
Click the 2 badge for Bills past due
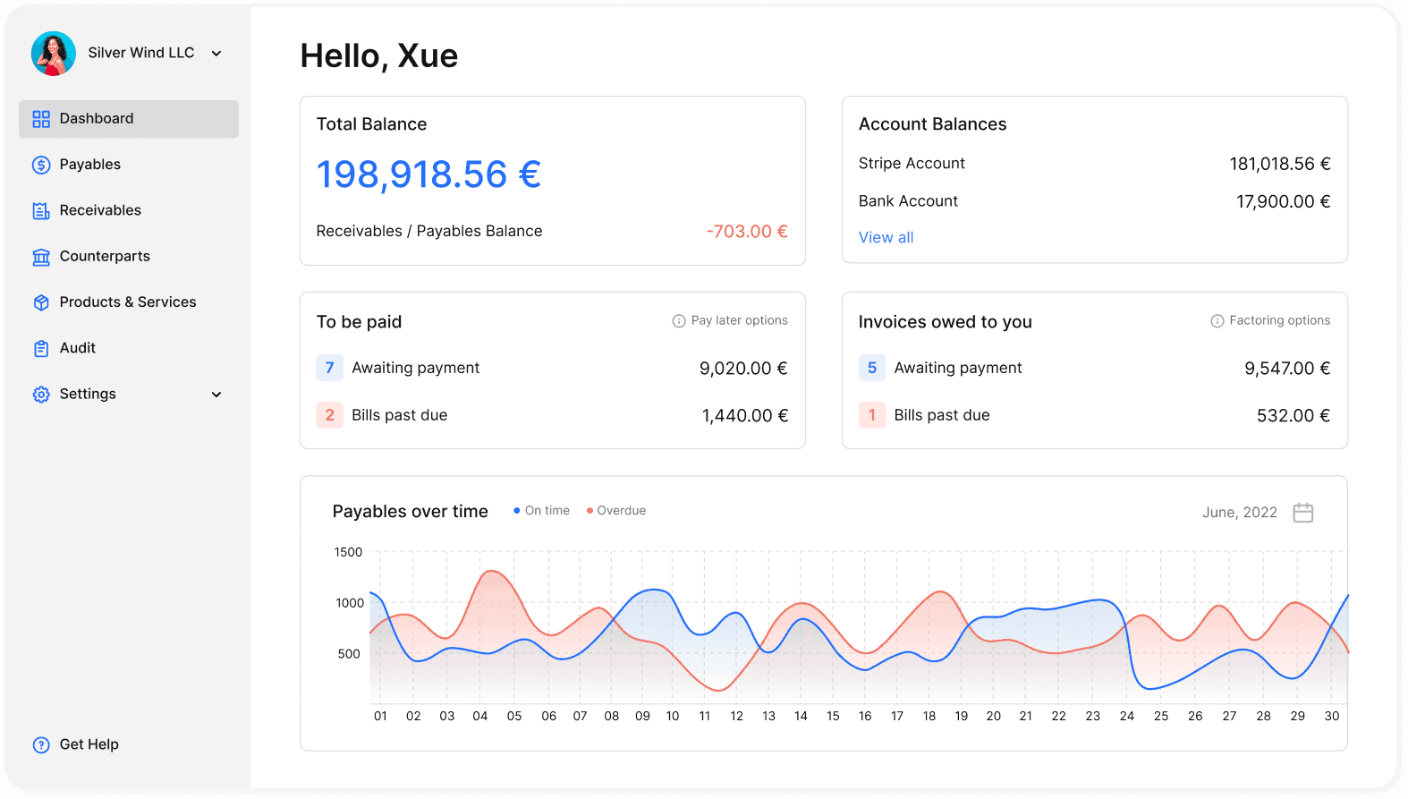[x=330, y=415]
